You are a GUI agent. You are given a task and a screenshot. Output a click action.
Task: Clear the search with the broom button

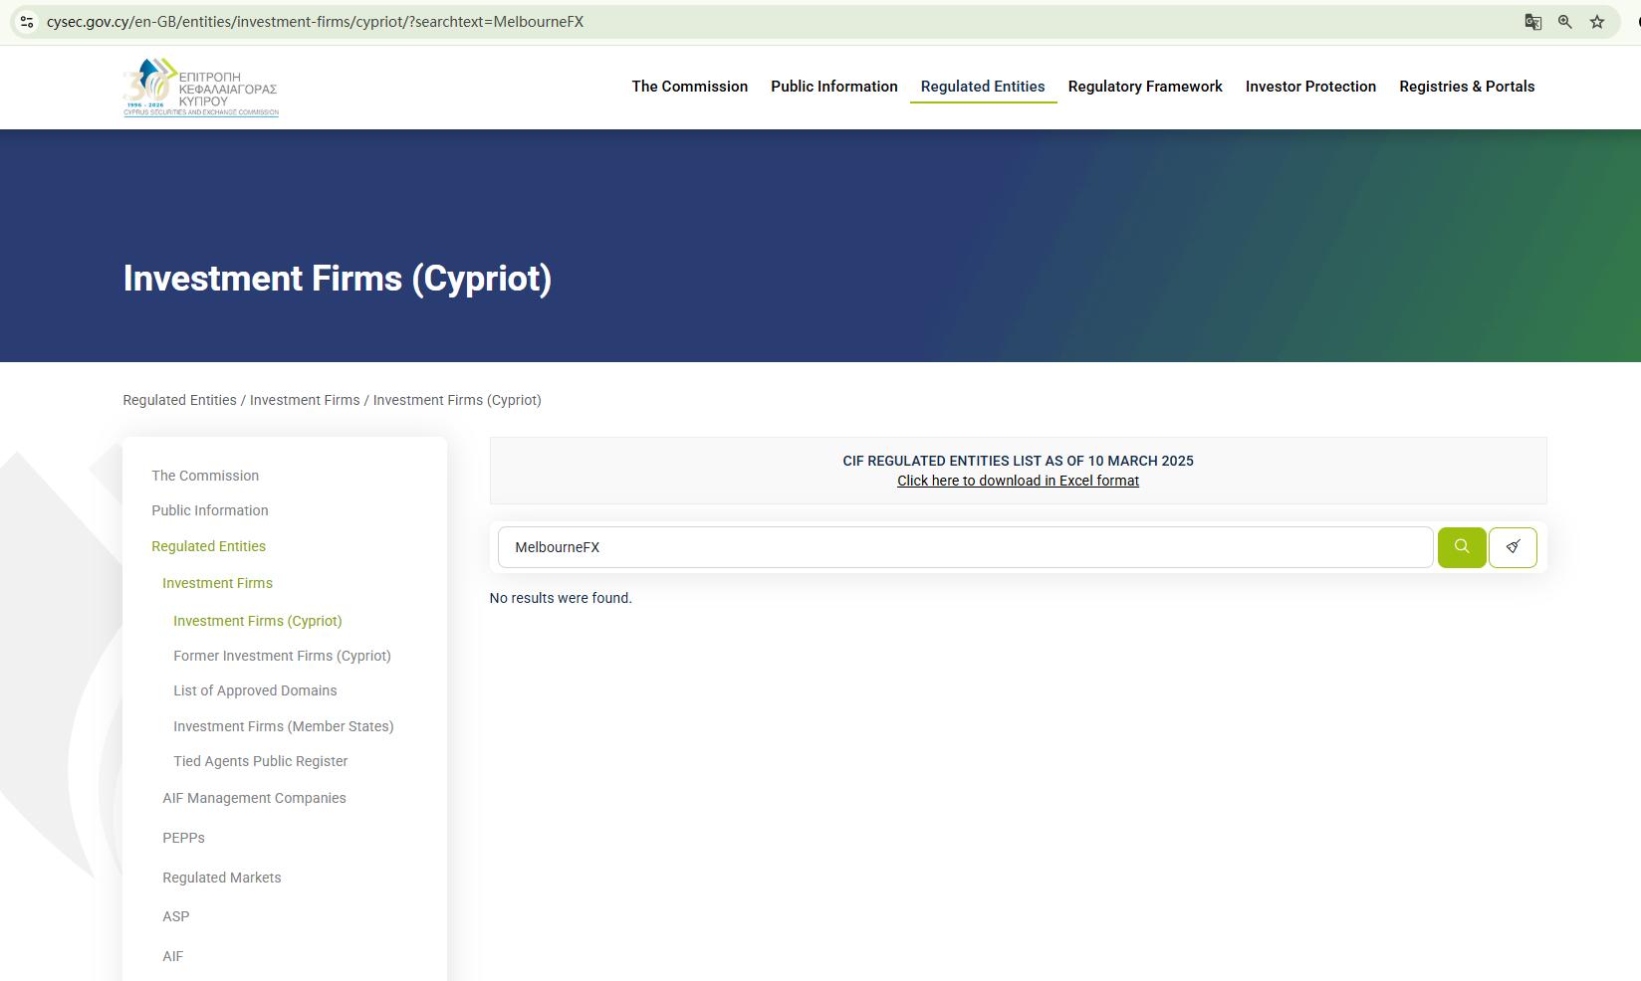click(x=1513, y=547)
